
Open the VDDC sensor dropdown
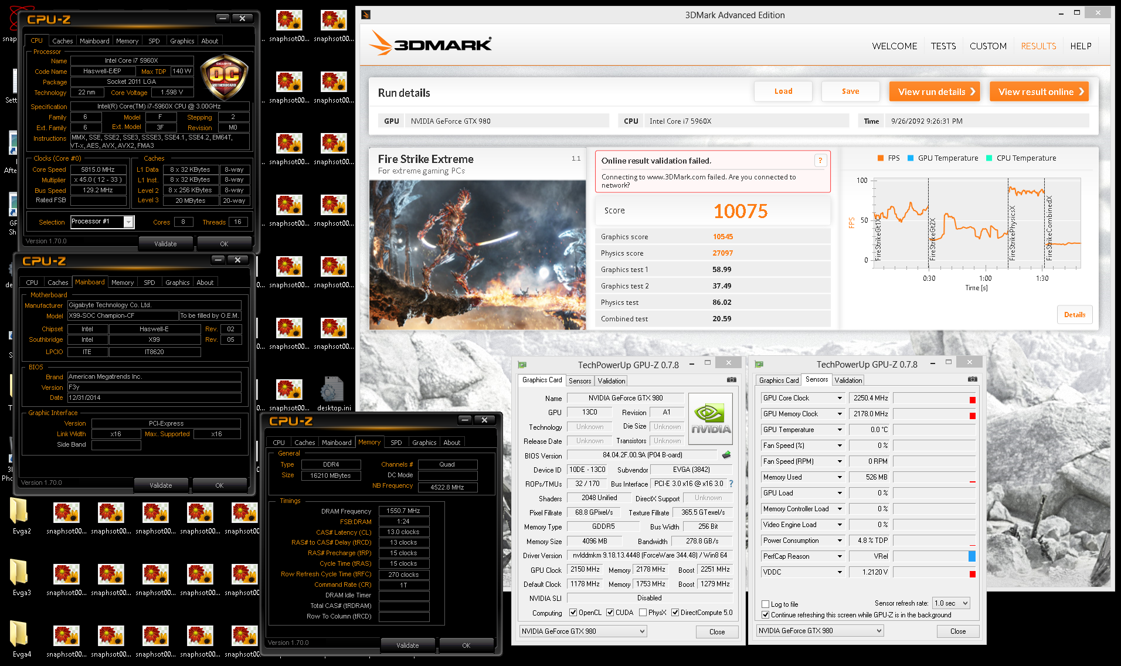point(840,572)
